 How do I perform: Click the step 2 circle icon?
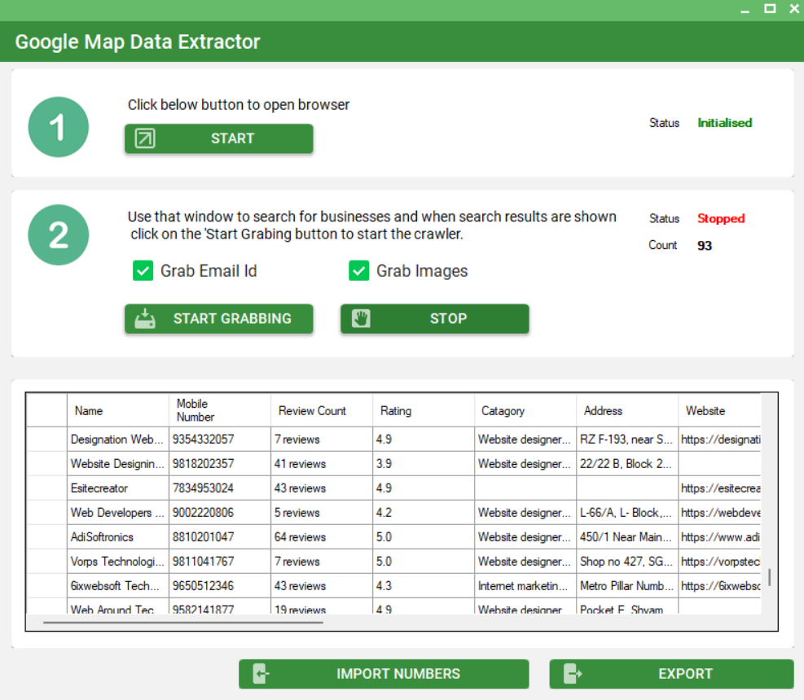[59, 235]
